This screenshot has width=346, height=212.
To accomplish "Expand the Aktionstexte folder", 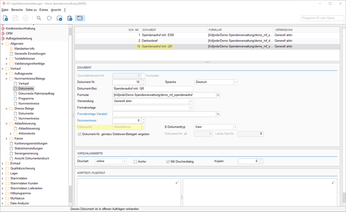I will tap(11, 134).
